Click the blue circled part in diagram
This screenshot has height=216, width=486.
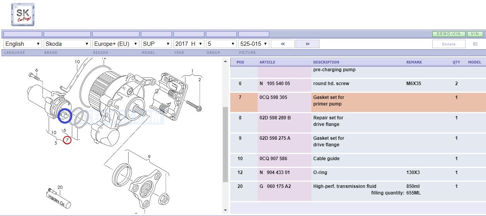coord(65,116)
